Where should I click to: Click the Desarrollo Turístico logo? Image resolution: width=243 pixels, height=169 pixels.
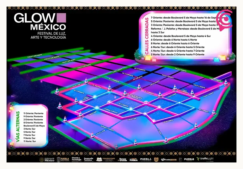point(89,159)
